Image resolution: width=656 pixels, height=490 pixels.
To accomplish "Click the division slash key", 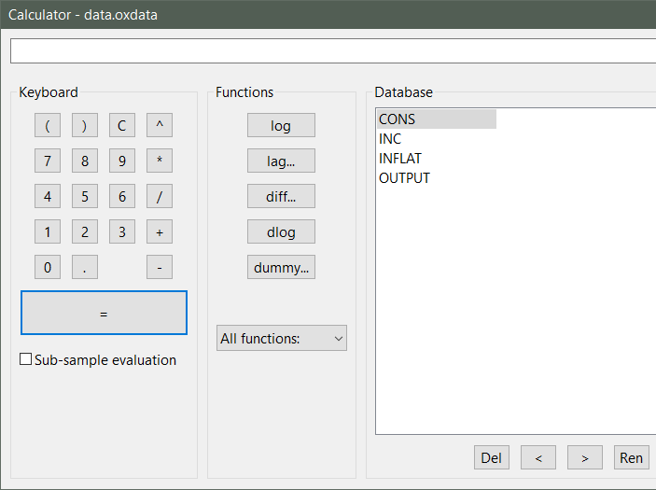I will [160, 197].
